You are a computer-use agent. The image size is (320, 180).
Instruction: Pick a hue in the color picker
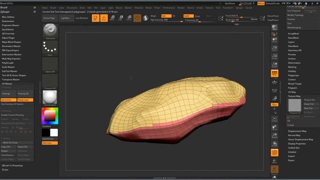[x=50, y=116]
